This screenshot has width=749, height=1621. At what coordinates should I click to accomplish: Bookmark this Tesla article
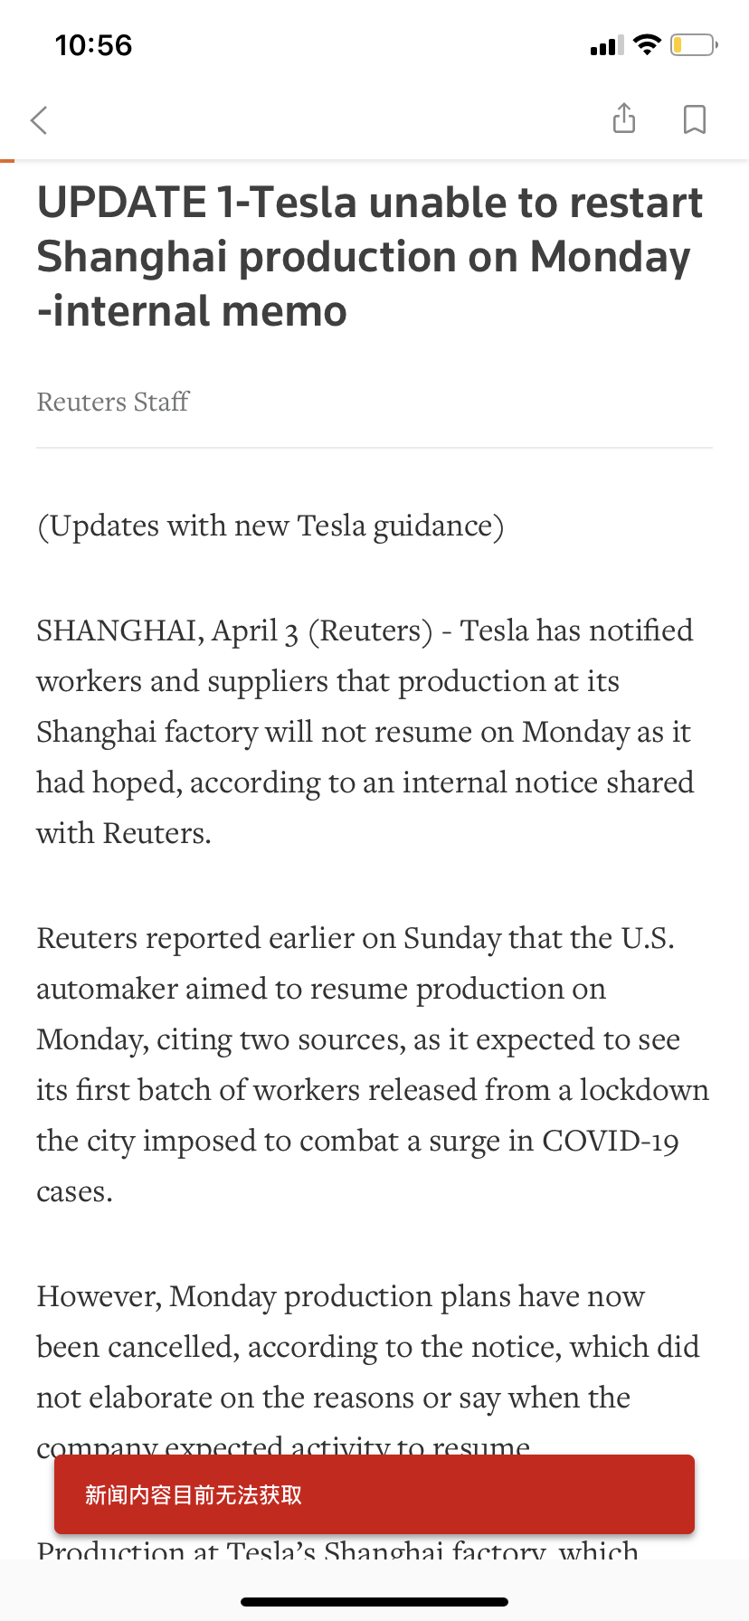pyautogui.click(x=694, y=118)
